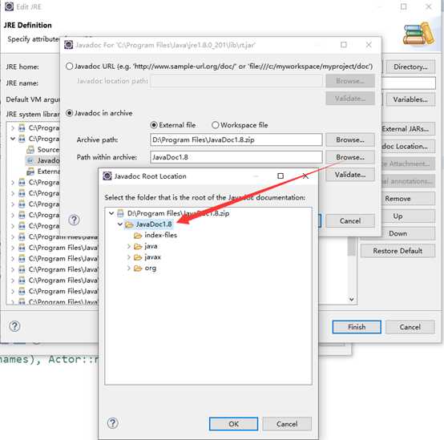Click jar icon of first library entry
444x440 pixels.
pos(22,128)
